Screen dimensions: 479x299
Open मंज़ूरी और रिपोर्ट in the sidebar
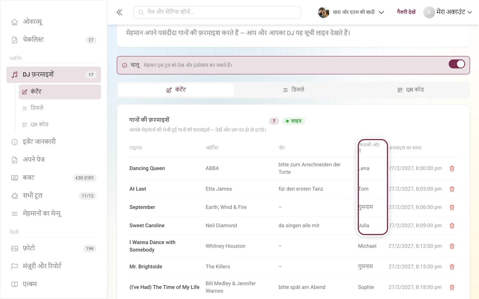click(54, 266)
